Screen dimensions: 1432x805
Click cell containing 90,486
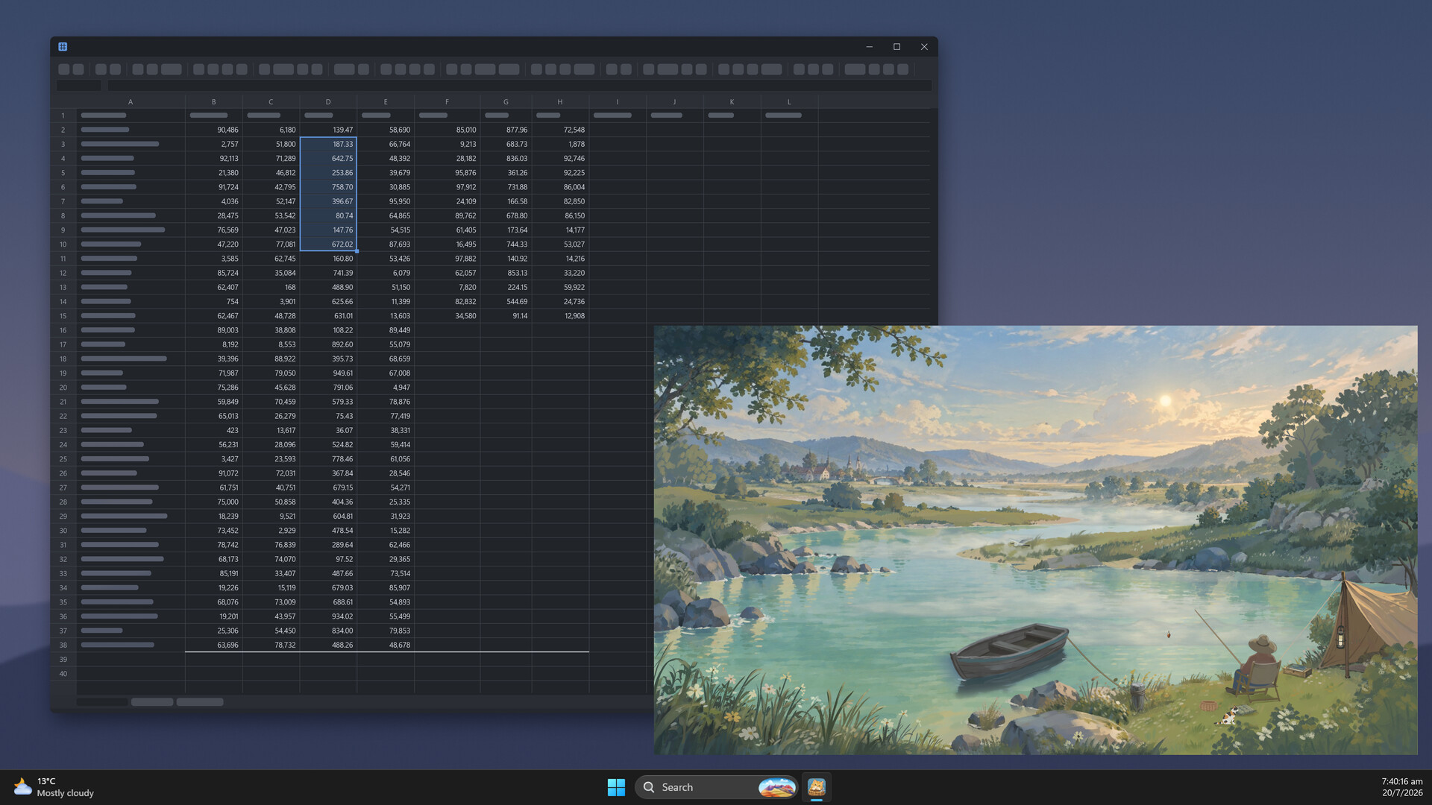(213, 130)
